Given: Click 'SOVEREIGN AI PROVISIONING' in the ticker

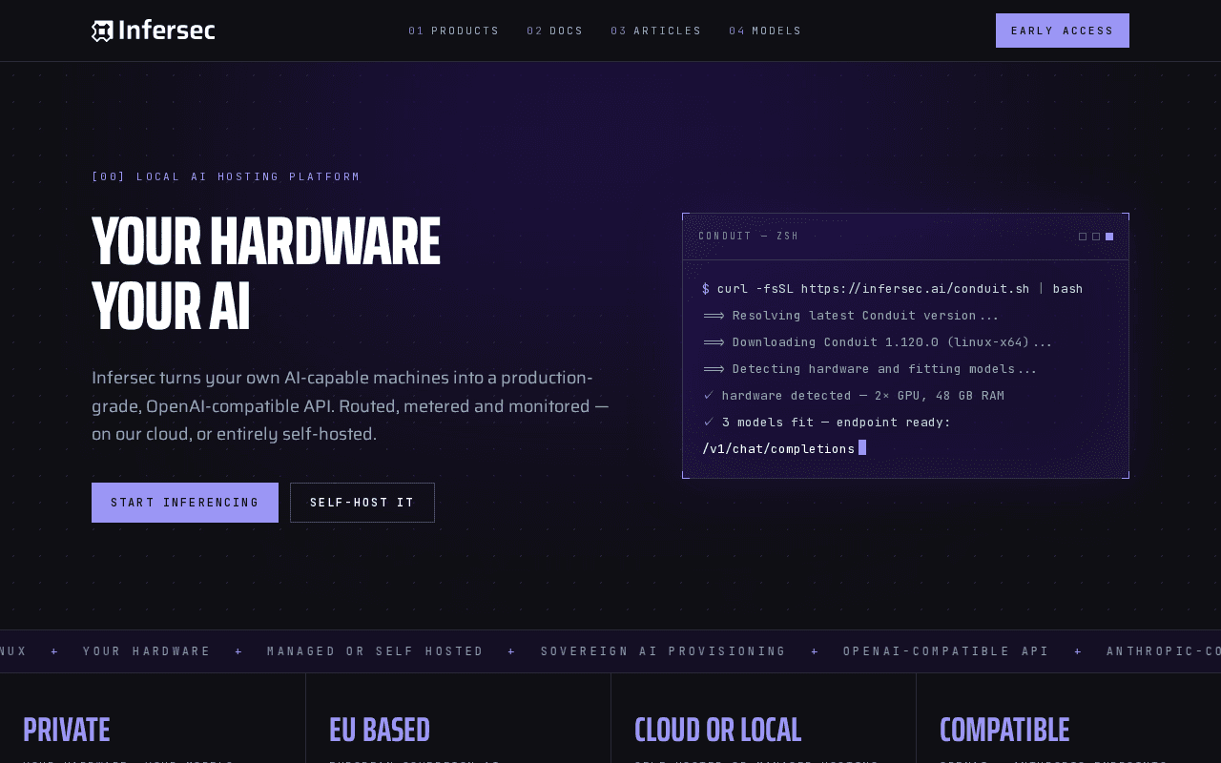Looking at the screenshot, I should click(664, 651).
